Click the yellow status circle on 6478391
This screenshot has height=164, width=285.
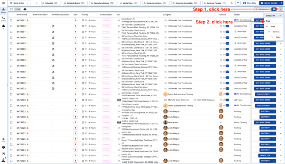[x=28, y=32]
